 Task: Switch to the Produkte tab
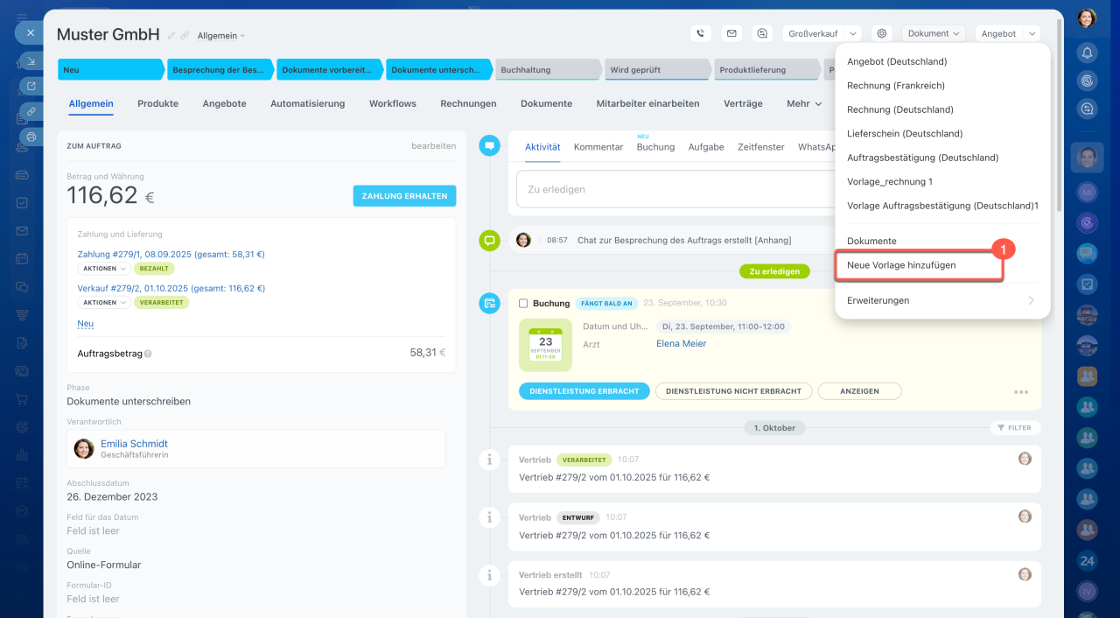click(157, 103)
